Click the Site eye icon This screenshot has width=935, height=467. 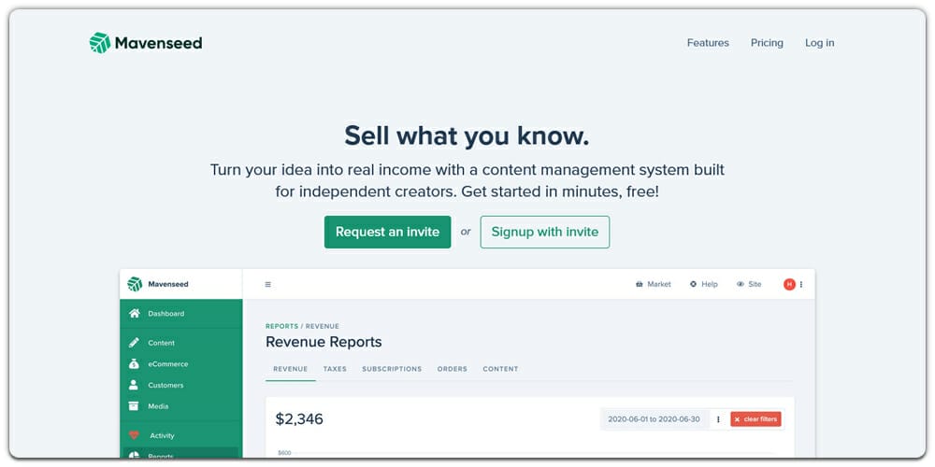click(x=741, y=284)
